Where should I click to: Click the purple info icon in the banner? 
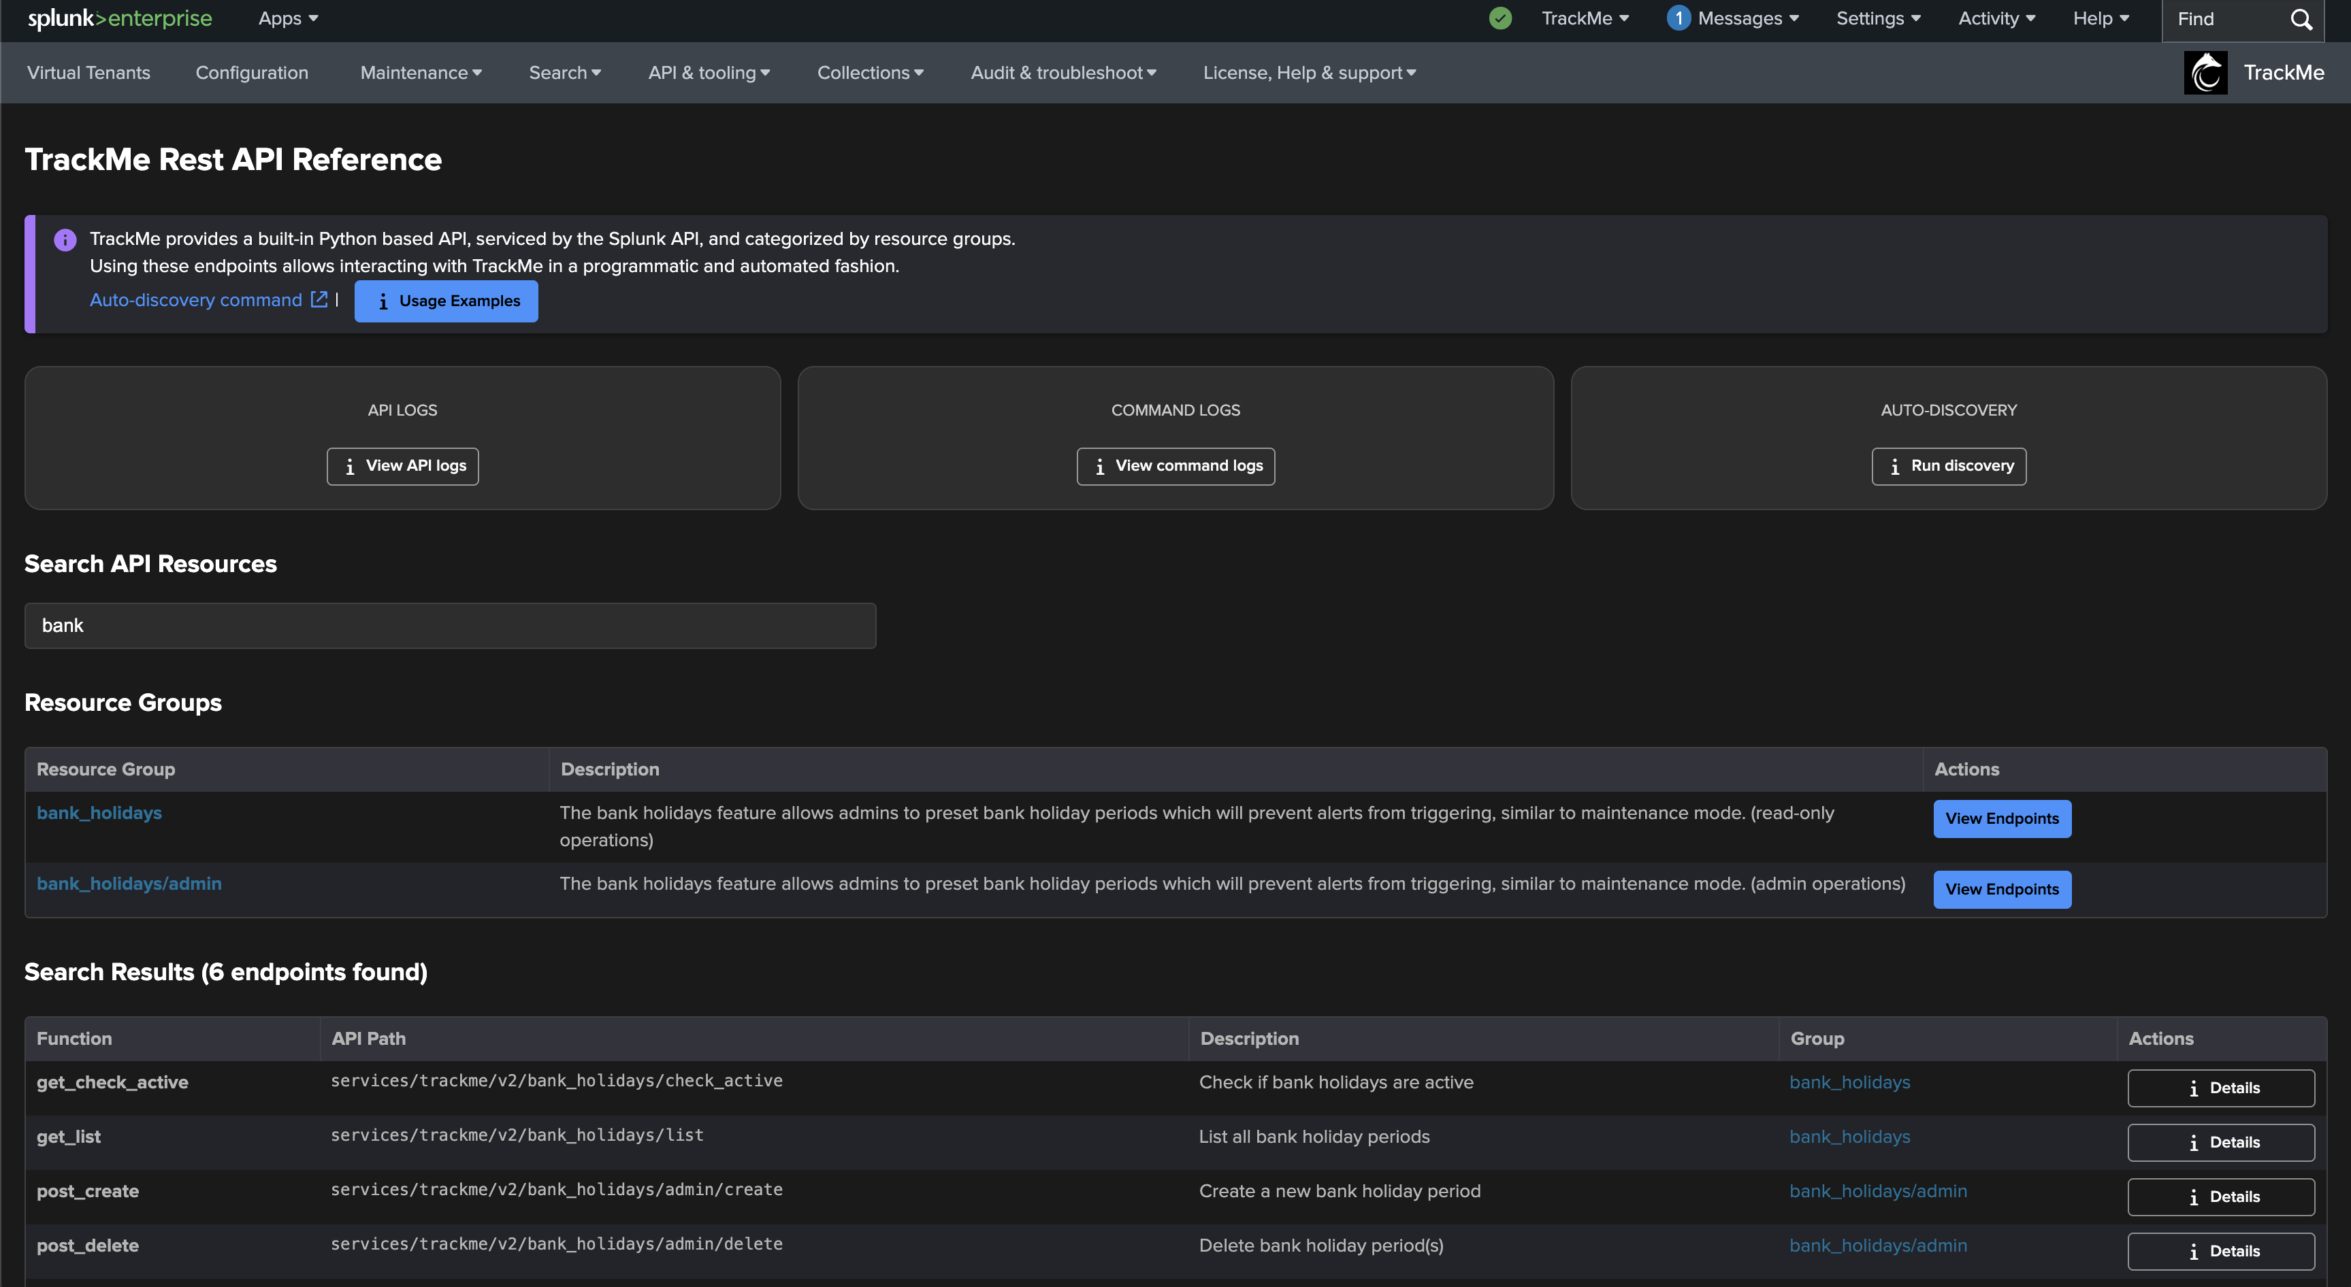tap(65, 240)
